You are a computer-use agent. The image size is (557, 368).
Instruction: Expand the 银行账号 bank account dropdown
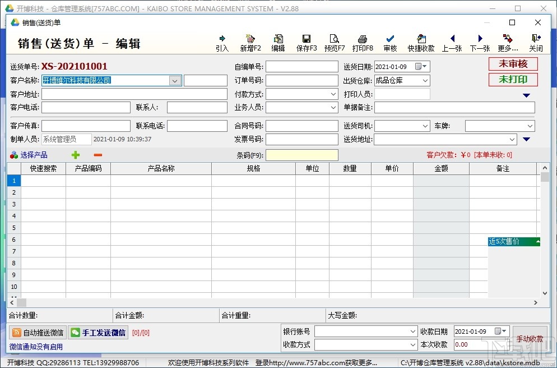coord(412,332)
